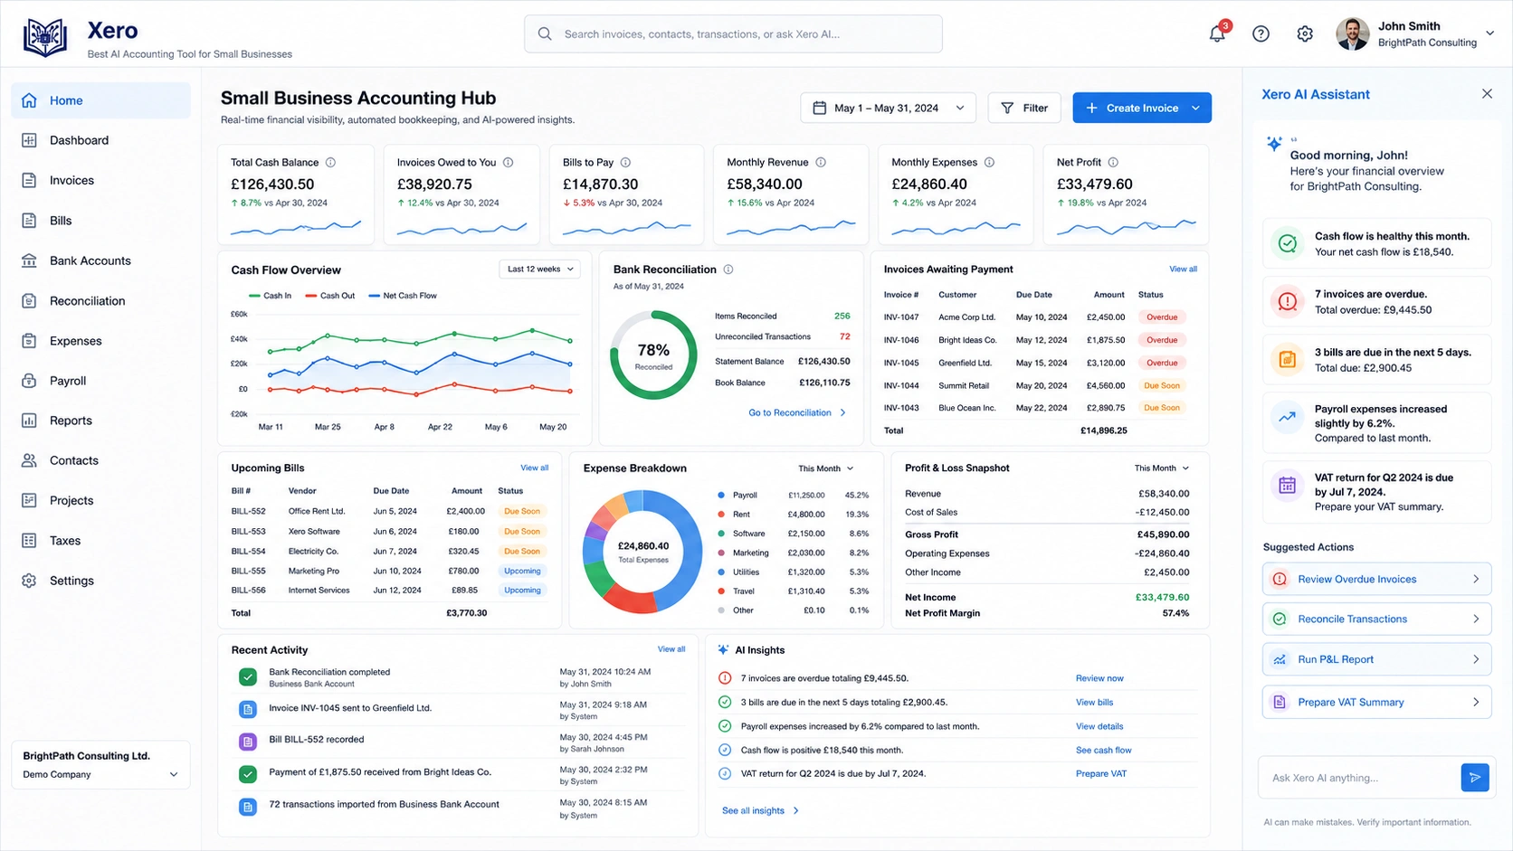Click the cash flow healthy check icon
Image resolution: width=1513 pixels, height=851 pixels.
point(1287,243)
